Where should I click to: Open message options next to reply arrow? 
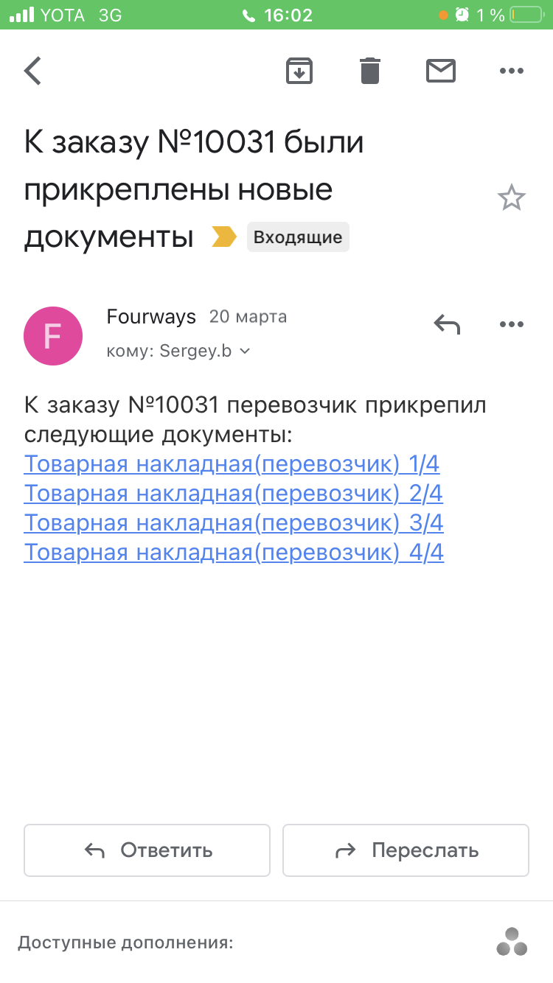coord(511,323)
